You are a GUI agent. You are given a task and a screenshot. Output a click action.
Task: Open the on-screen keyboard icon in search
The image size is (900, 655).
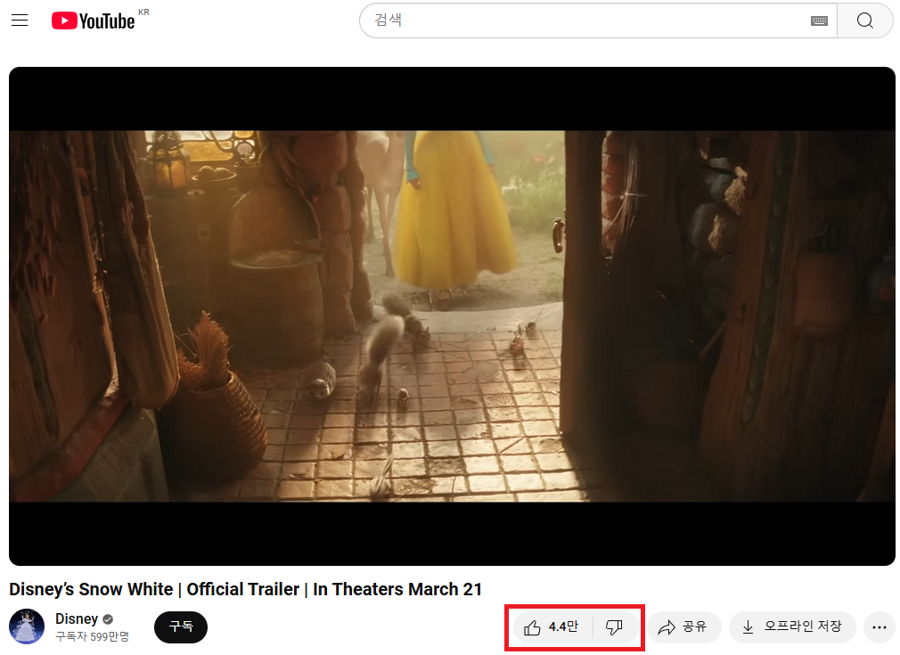(819, 20)
